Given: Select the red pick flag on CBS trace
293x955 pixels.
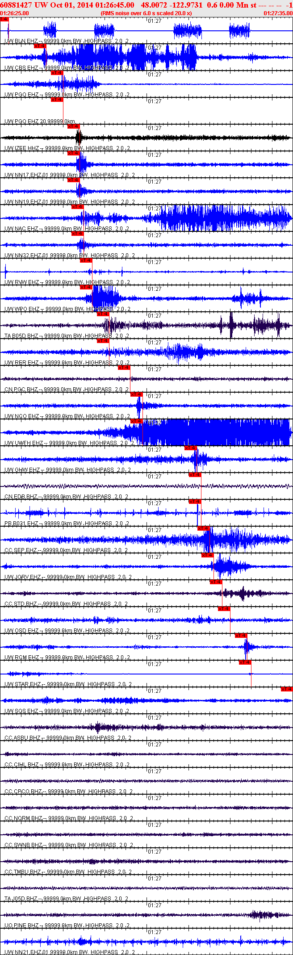Looking at the screenshot, I should [40, 46].
